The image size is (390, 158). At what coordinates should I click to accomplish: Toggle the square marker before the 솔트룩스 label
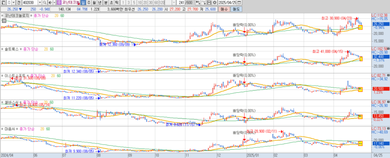coord(2,49)
